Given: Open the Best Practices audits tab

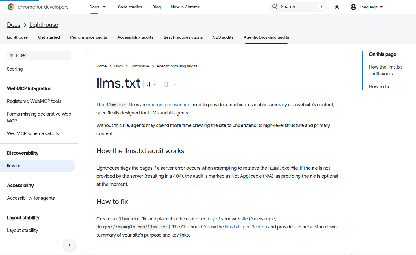Looking at the screenshot, I should coord(183,37).
